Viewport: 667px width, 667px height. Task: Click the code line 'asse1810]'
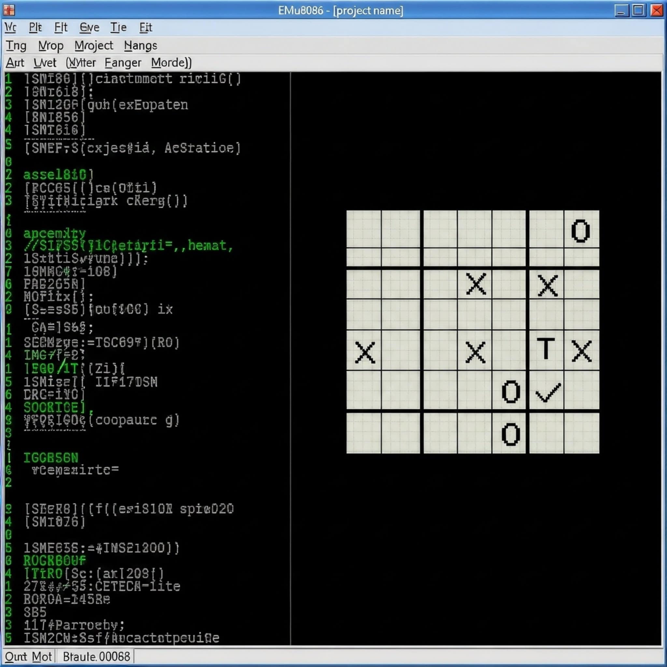coord(58,175)
